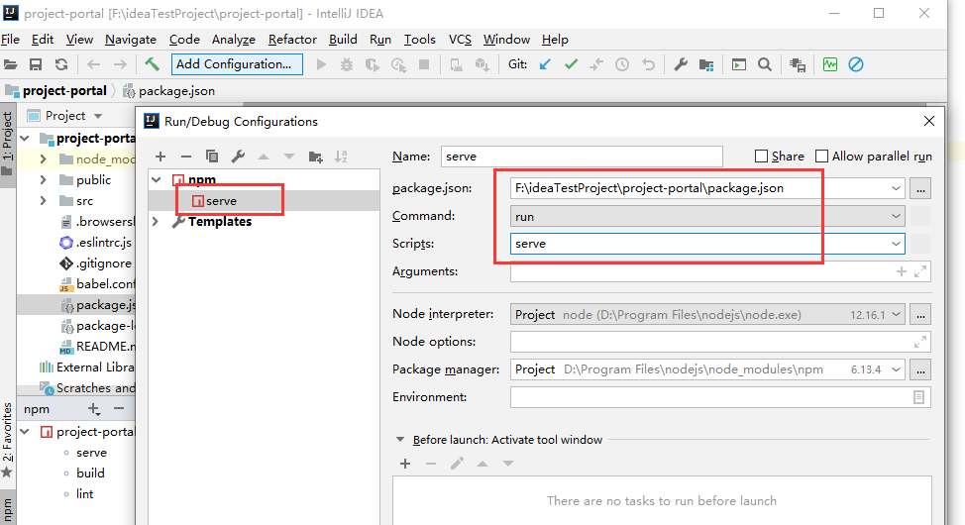Screen dimensions: 965x525
Task: Click the Build Project hammer icon
Action: pos(152,63)
